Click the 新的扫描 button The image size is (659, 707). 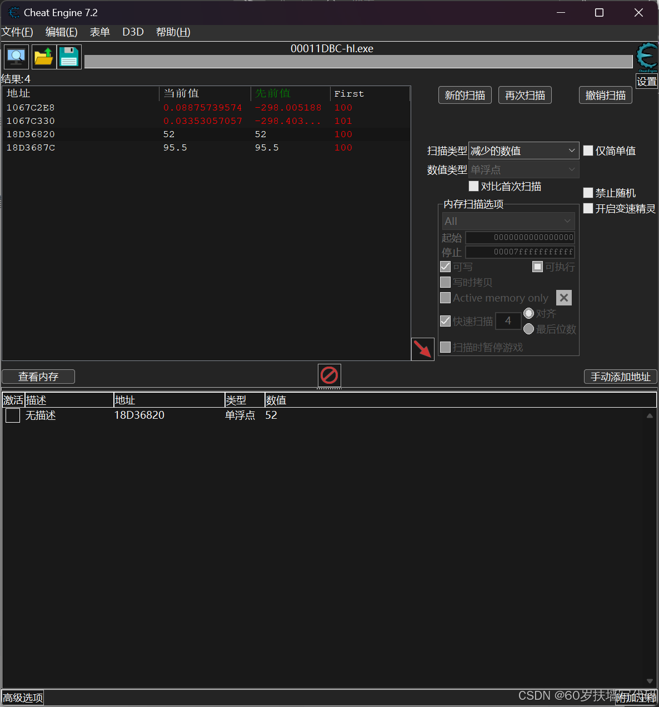point(465,96)
